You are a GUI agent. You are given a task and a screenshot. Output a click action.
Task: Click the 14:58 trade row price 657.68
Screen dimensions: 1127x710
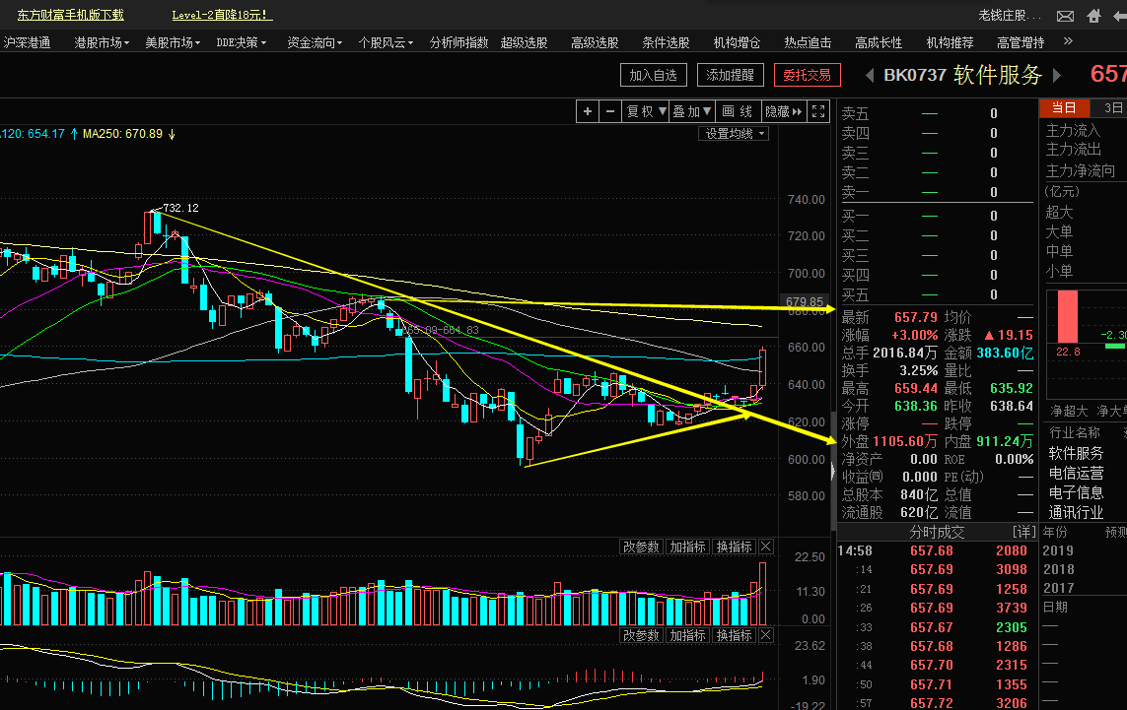point(932,550)
